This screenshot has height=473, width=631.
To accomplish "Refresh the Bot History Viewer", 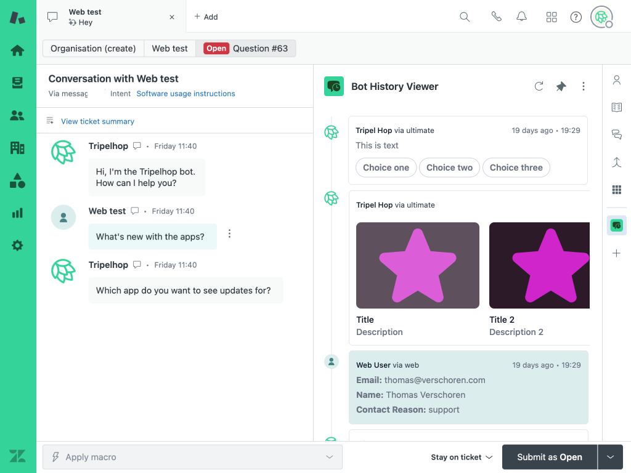I will (x=539, y=87).
